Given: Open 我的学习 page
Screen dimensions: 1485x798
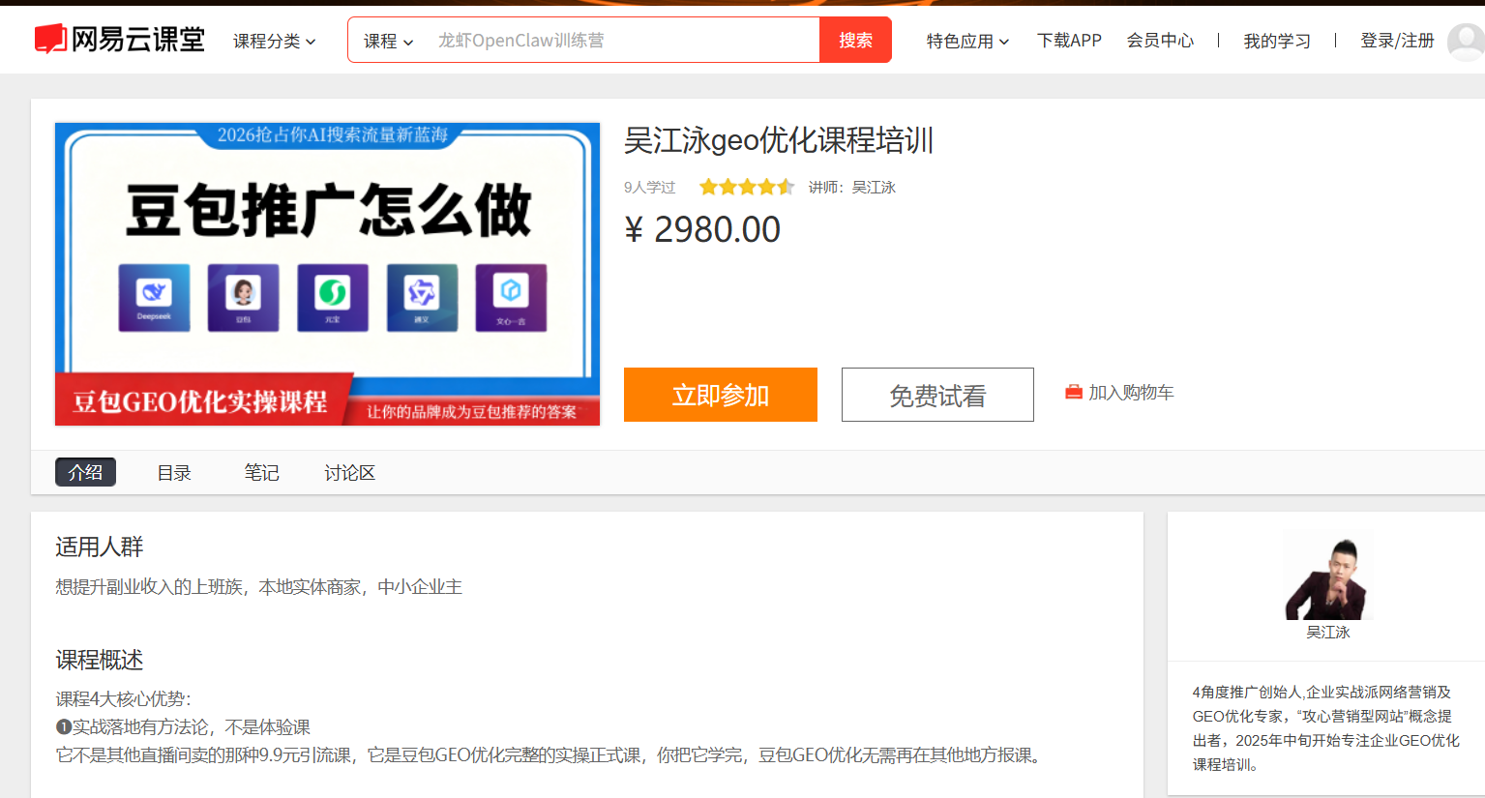Looking at the screenshot, I should [1277, 41].
